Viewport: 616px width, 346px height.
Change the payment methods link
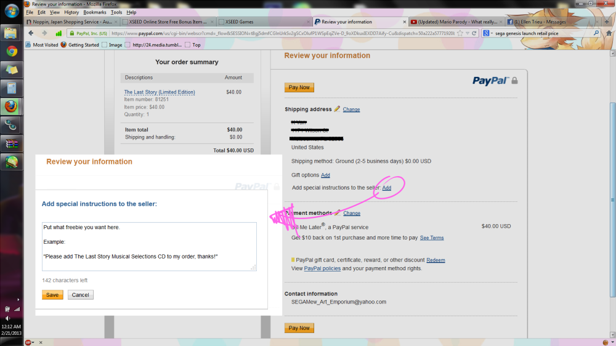click(352, 213)
